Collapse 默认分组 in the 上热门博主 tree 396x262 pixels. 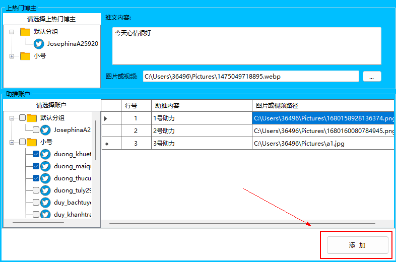tap(12, 32)
